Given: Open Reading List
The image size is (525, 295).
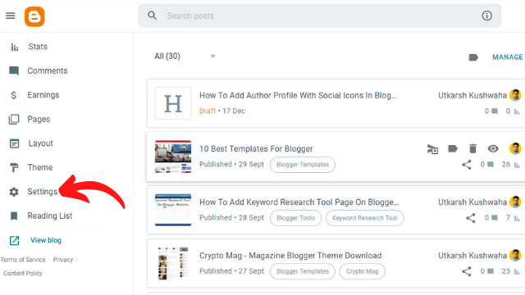Looking at the screenshot, I should tap(50, 216).
